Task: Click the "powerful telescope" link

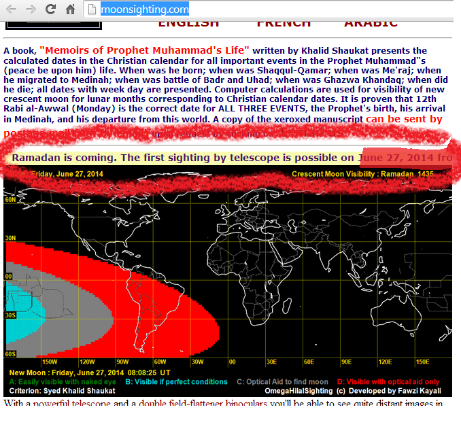Action: pos(72,402)
